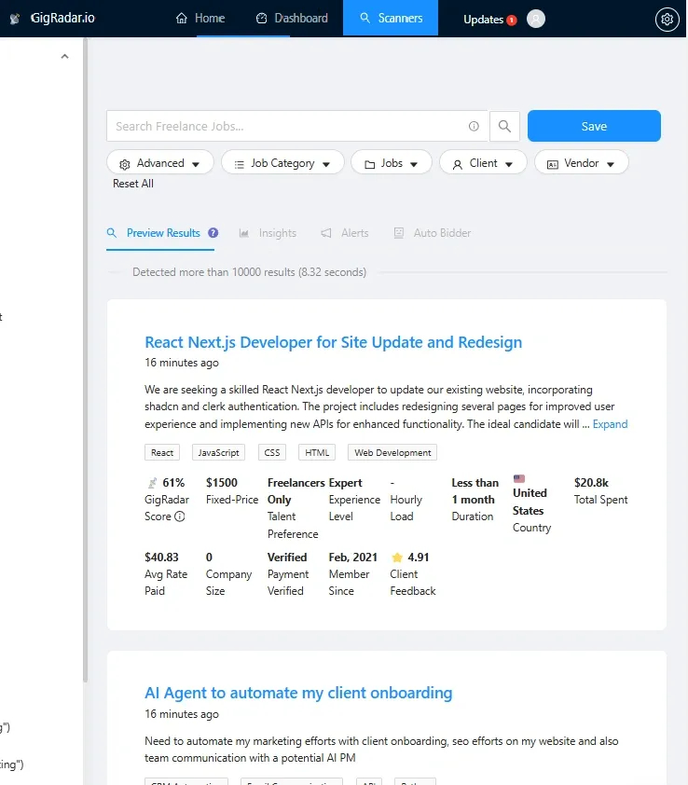The width and height of the screenshot is (688, 785).
Task: Click the GigRadar Score satellite icon
Action: 152,483
